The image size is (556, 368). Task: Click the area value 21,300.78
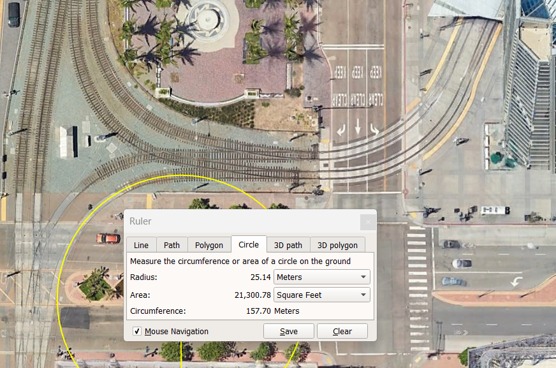click(252, 295)
